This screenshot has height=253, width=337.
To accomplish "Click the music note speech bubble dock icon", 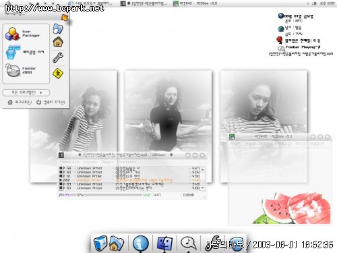I will coord(189,244).
